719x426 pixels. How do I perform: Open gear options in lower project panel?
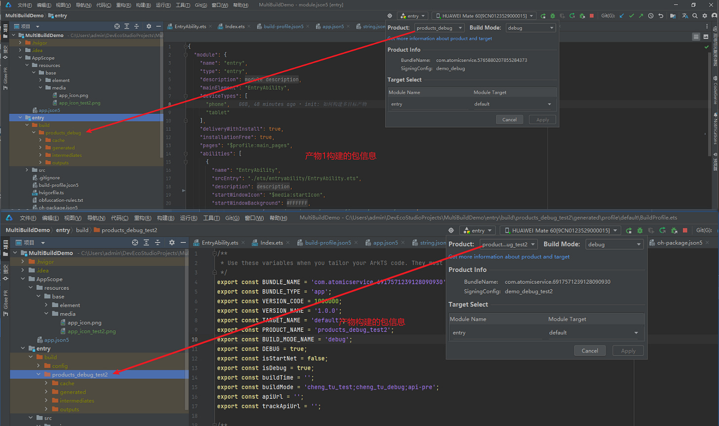(172, 242)
